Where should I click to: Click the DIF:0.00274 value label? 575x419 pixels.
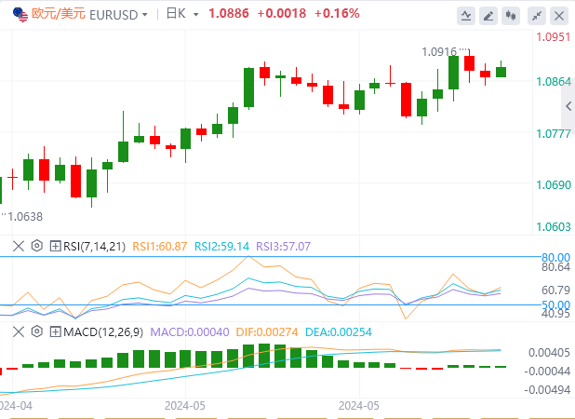point(267,332)
